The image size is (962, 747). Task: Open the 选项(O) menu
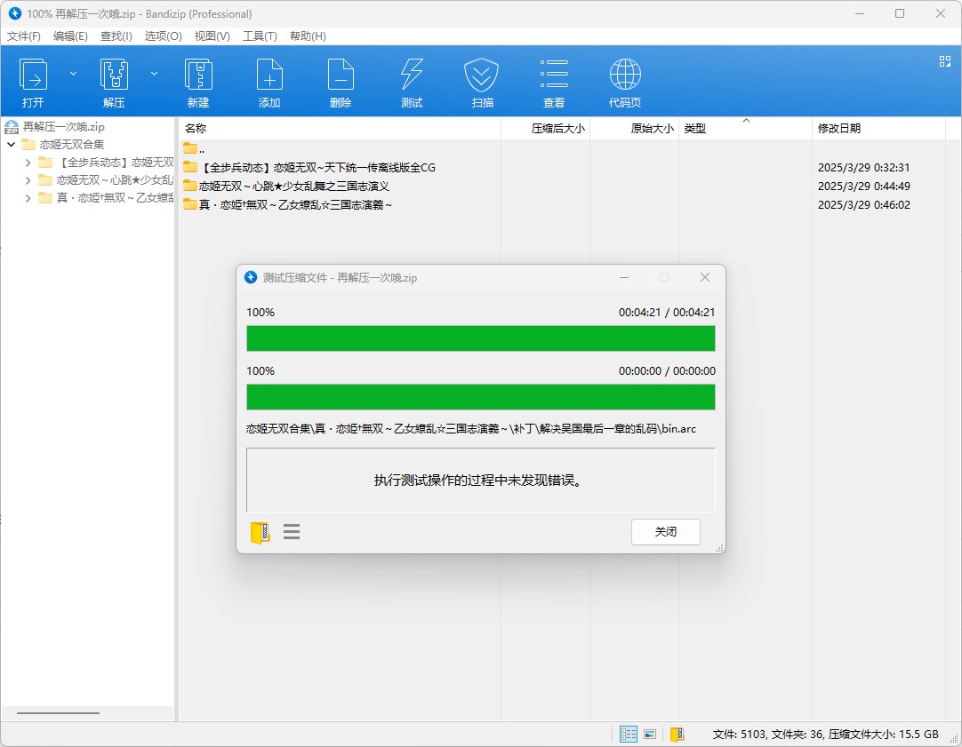(164, 36)
